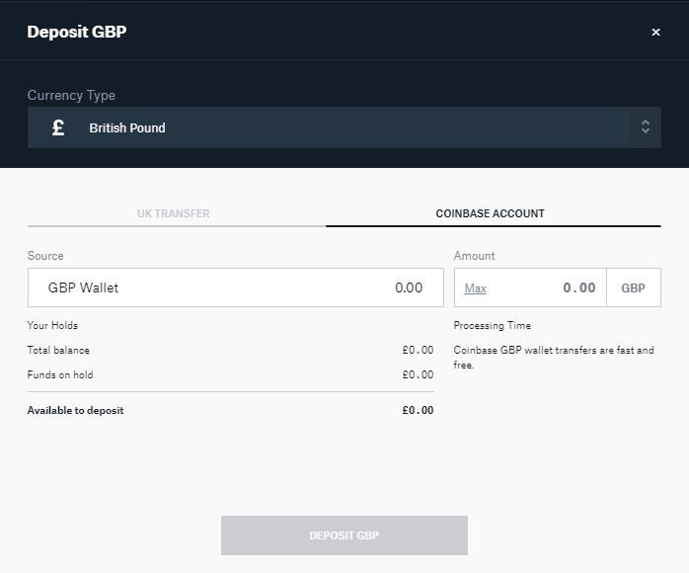Click the Max amount link

pos(476,288)
